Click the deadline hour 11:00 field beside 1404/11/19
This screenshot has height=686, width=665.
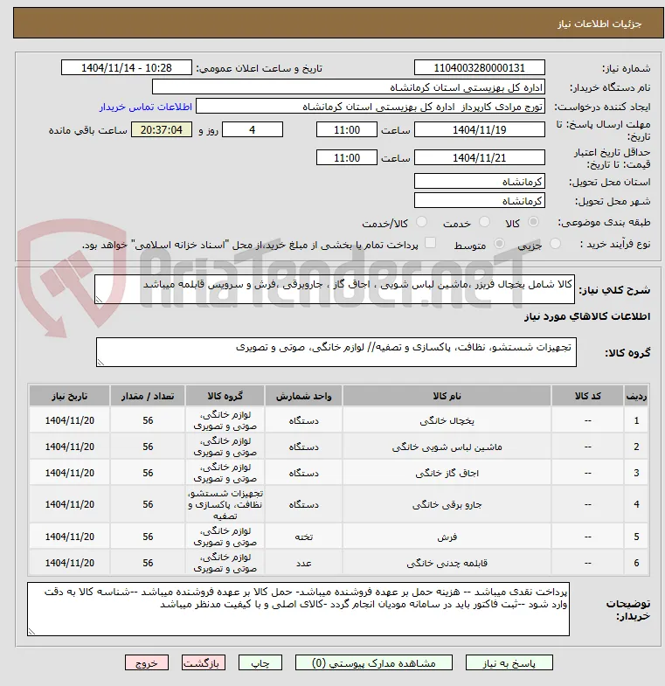(x=347, y=129)
